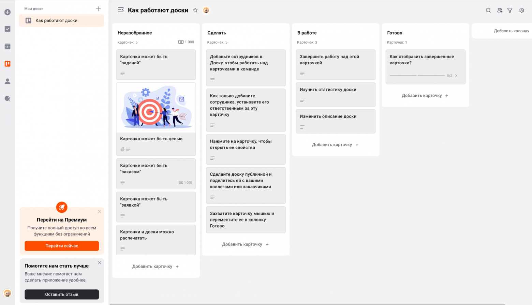The height and width of the screenshot is (305, 532).
Task: Collapse the boards side panel menu icon
Action: pos(121,10)
